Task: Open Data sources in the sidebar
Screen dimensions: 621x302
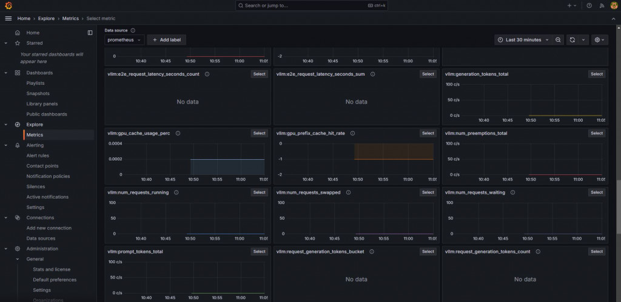Action: point(41,238)
